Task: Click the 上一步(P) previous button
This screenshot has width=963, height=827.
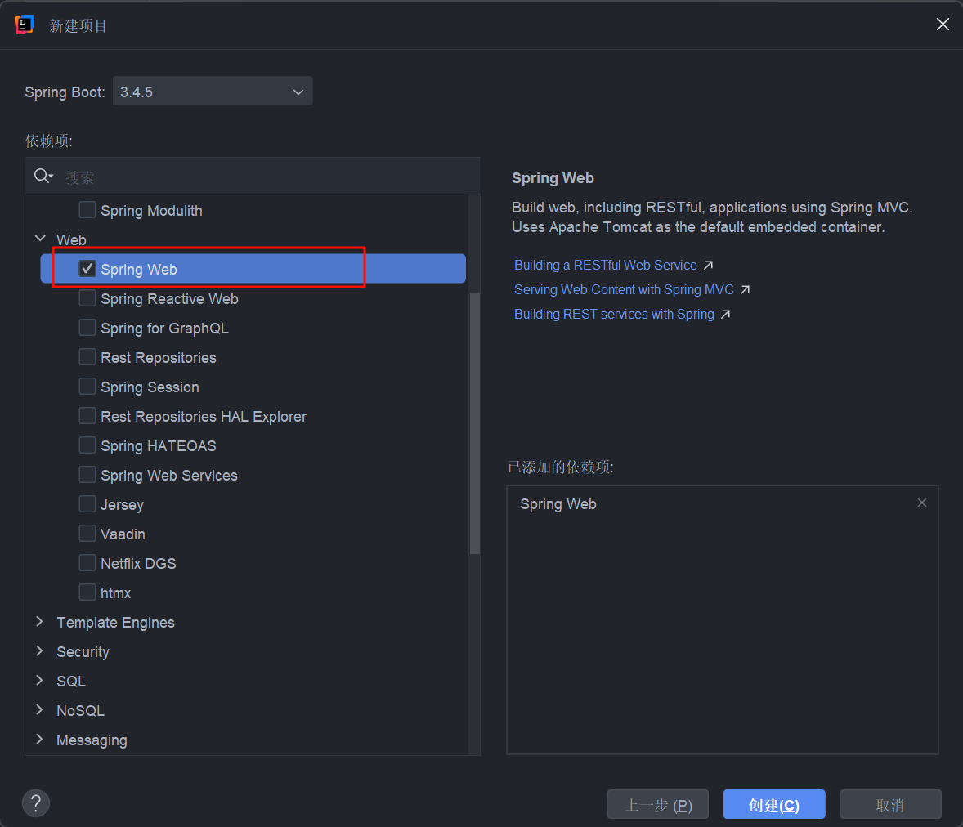Action: pyautogui.click(x=658, y=804)
